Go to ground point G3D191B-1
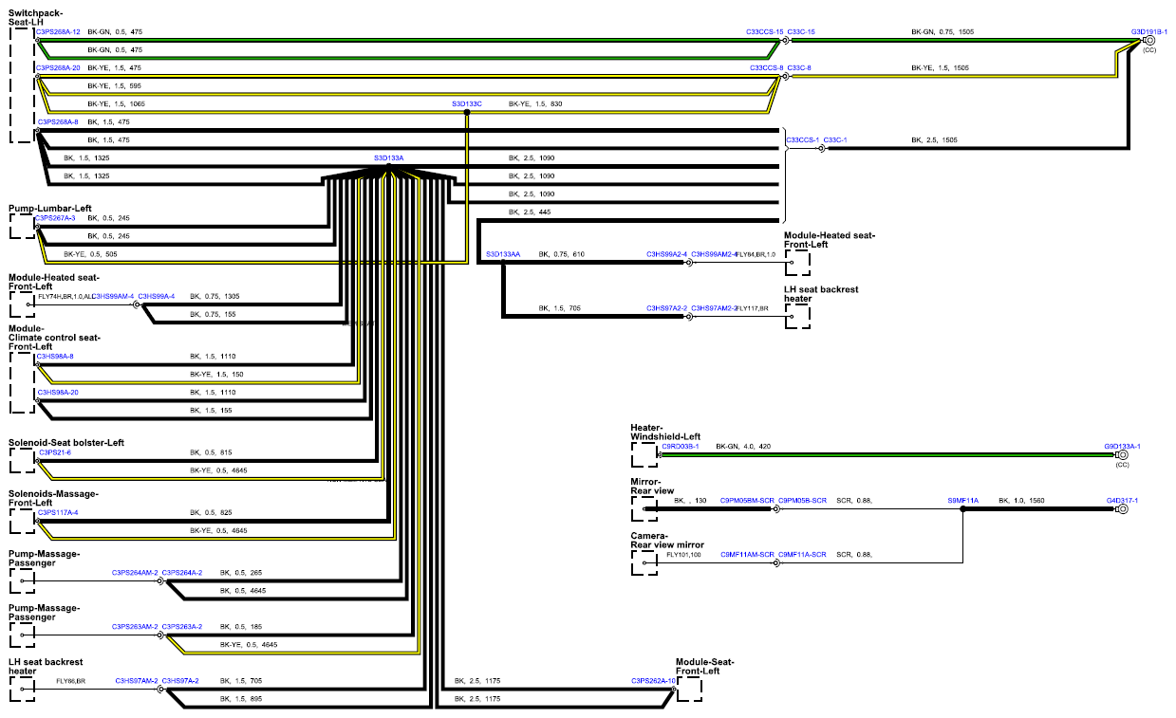This screenshot has height=718, width=1176. (1149, 31)
